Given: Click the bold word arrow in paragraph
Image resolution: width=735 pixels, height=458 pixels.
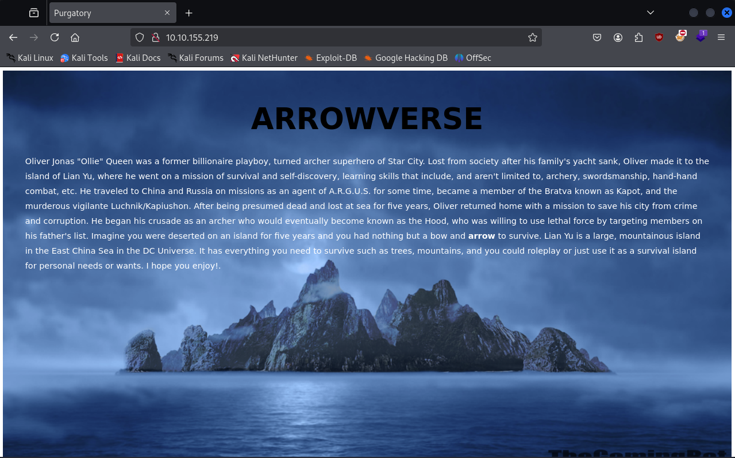Looking at the screenshot, I should 482,236.
